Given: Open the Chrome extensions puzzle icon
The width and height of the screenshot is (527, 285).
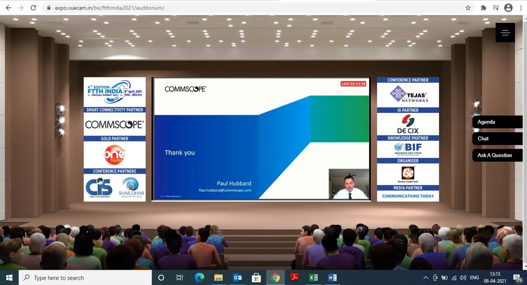Looking at the screenshot, I should click(x=483, y=8).
